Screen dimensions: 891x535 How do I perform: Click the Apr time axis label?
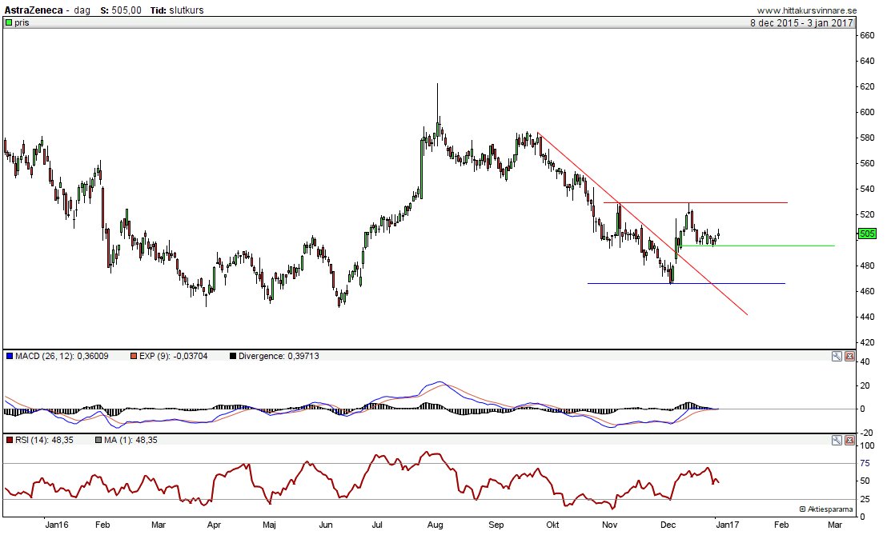coord(214,525)
